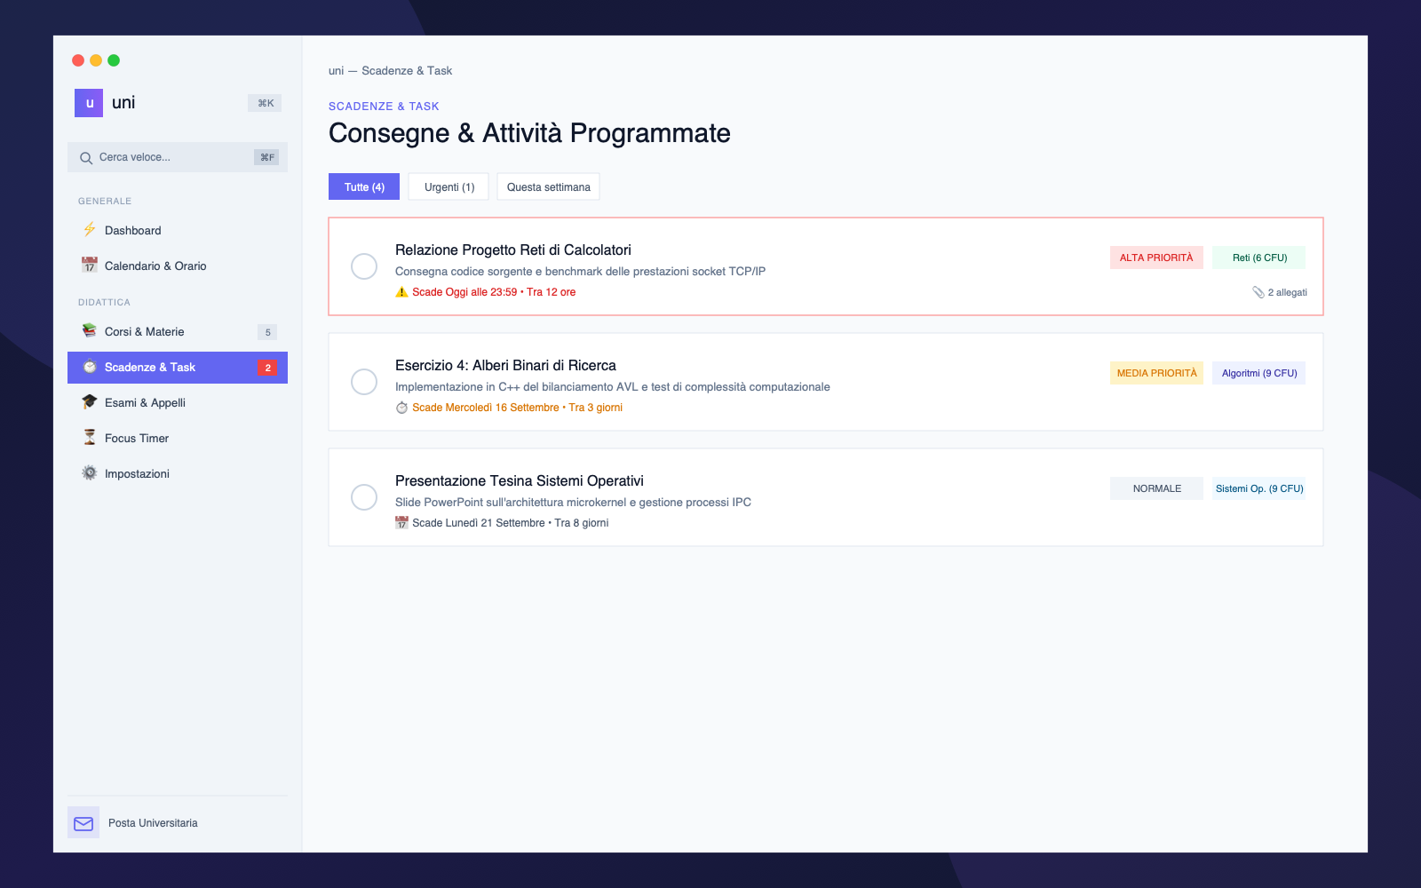
Task: Close the window with the red button
Action: coord(78,60)
